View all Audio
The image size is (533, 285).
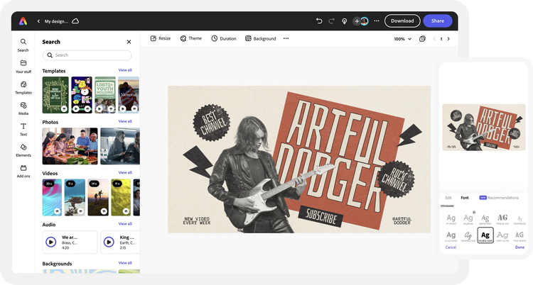(x=125, y=223)
